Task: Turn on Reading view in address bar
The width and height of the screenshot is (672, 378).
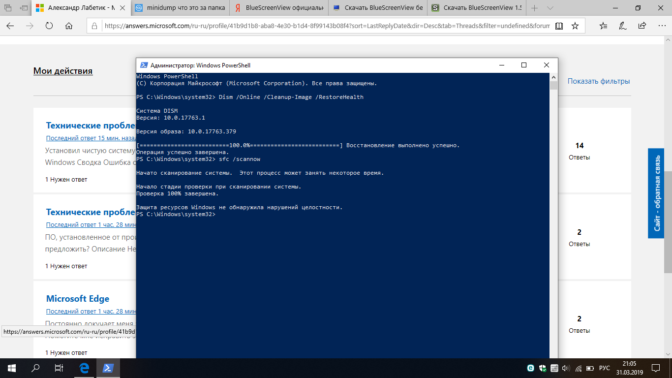Action: click(x=559, y=26)
